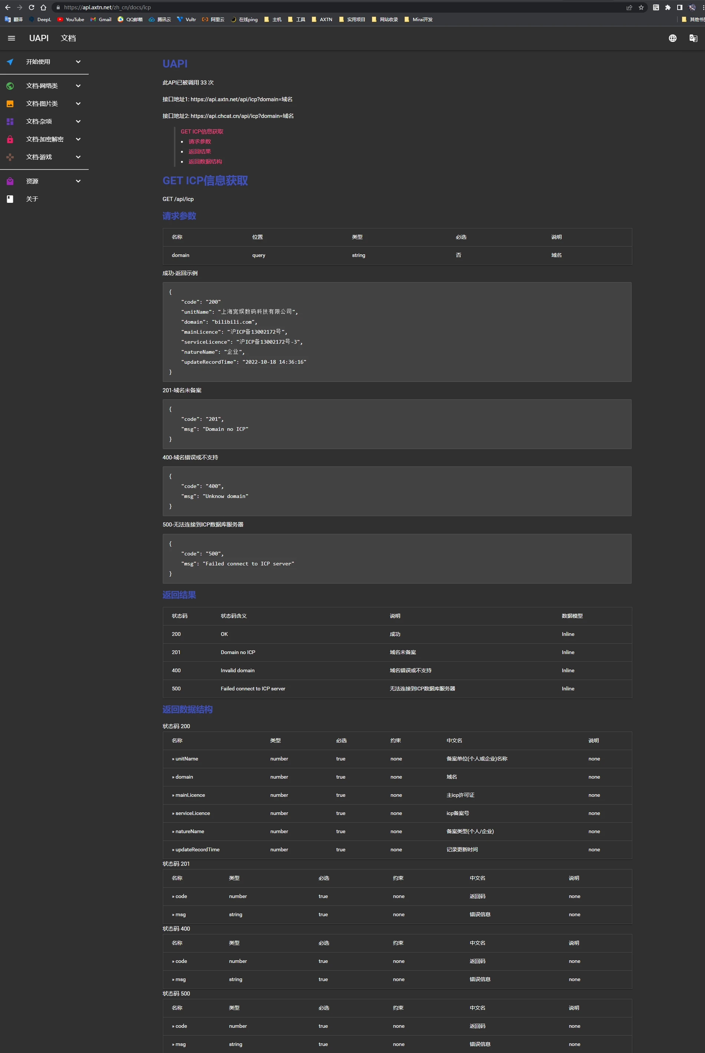Expand the 文档-图片类 chevron
Screen dimensions: 705x1053
[x=78, y=104]
